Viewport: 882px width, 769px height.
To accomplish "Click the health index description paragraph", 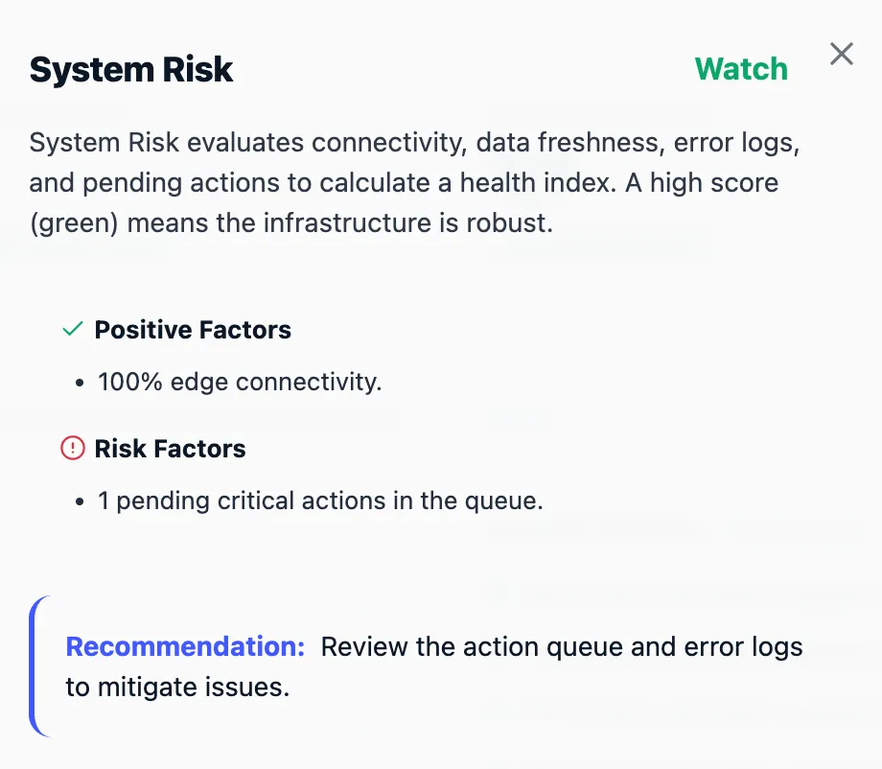I will [x=412, y=182].
